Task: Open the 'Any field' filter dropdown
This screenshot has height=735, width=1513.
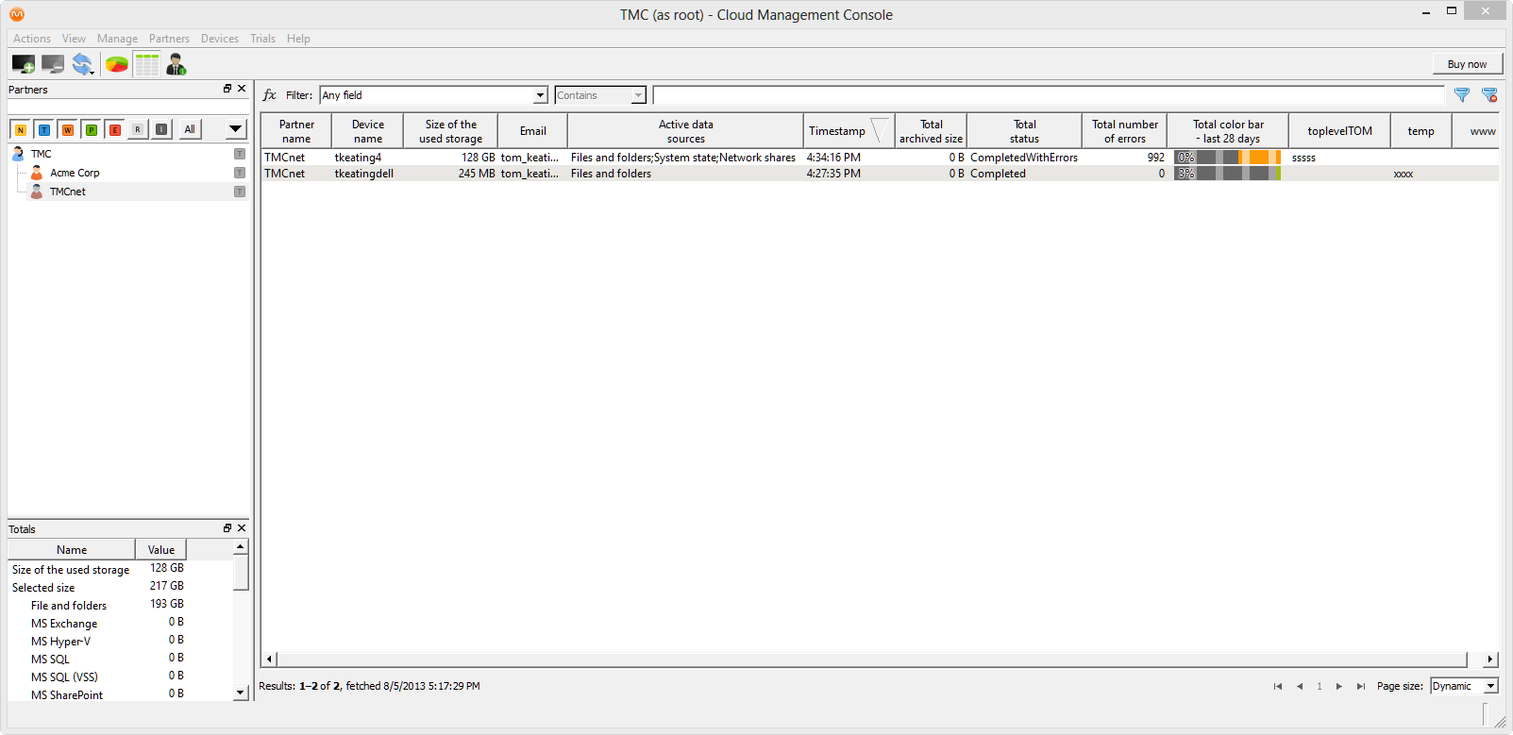Action: coord(540,95)
